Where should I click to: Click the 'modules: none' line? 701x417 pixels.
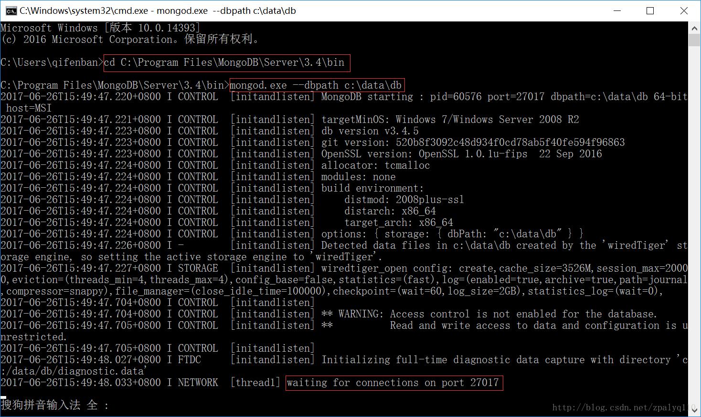(358, 177)
